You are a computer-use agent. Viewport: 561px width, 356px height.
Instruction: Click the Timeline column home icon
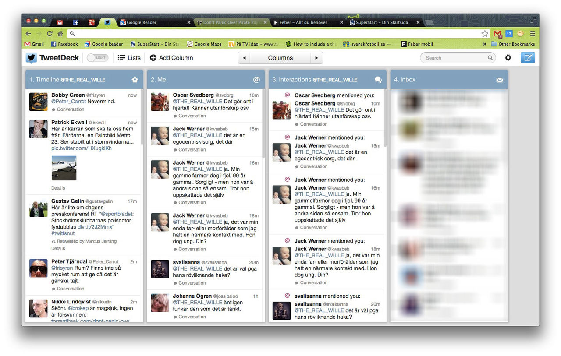[x=135, y=80]
